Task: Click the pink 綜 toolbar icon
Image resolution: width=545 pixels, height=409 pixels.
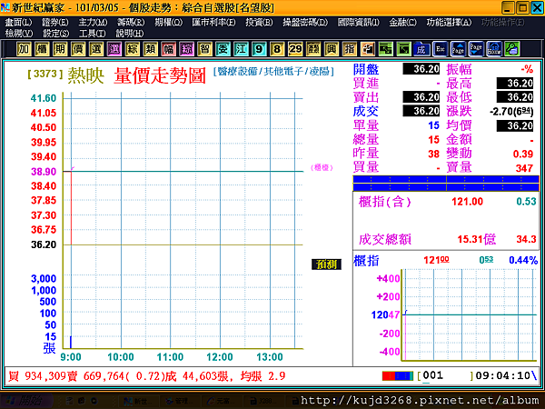Action: coord(186,49)
